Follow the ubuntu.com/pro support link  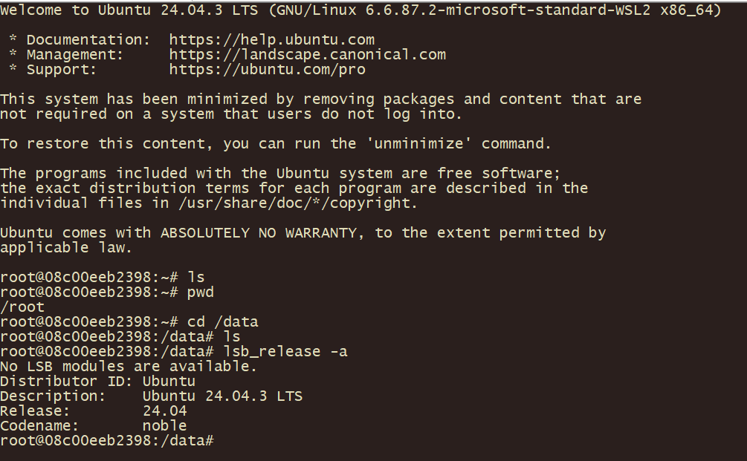click(267, 70)
